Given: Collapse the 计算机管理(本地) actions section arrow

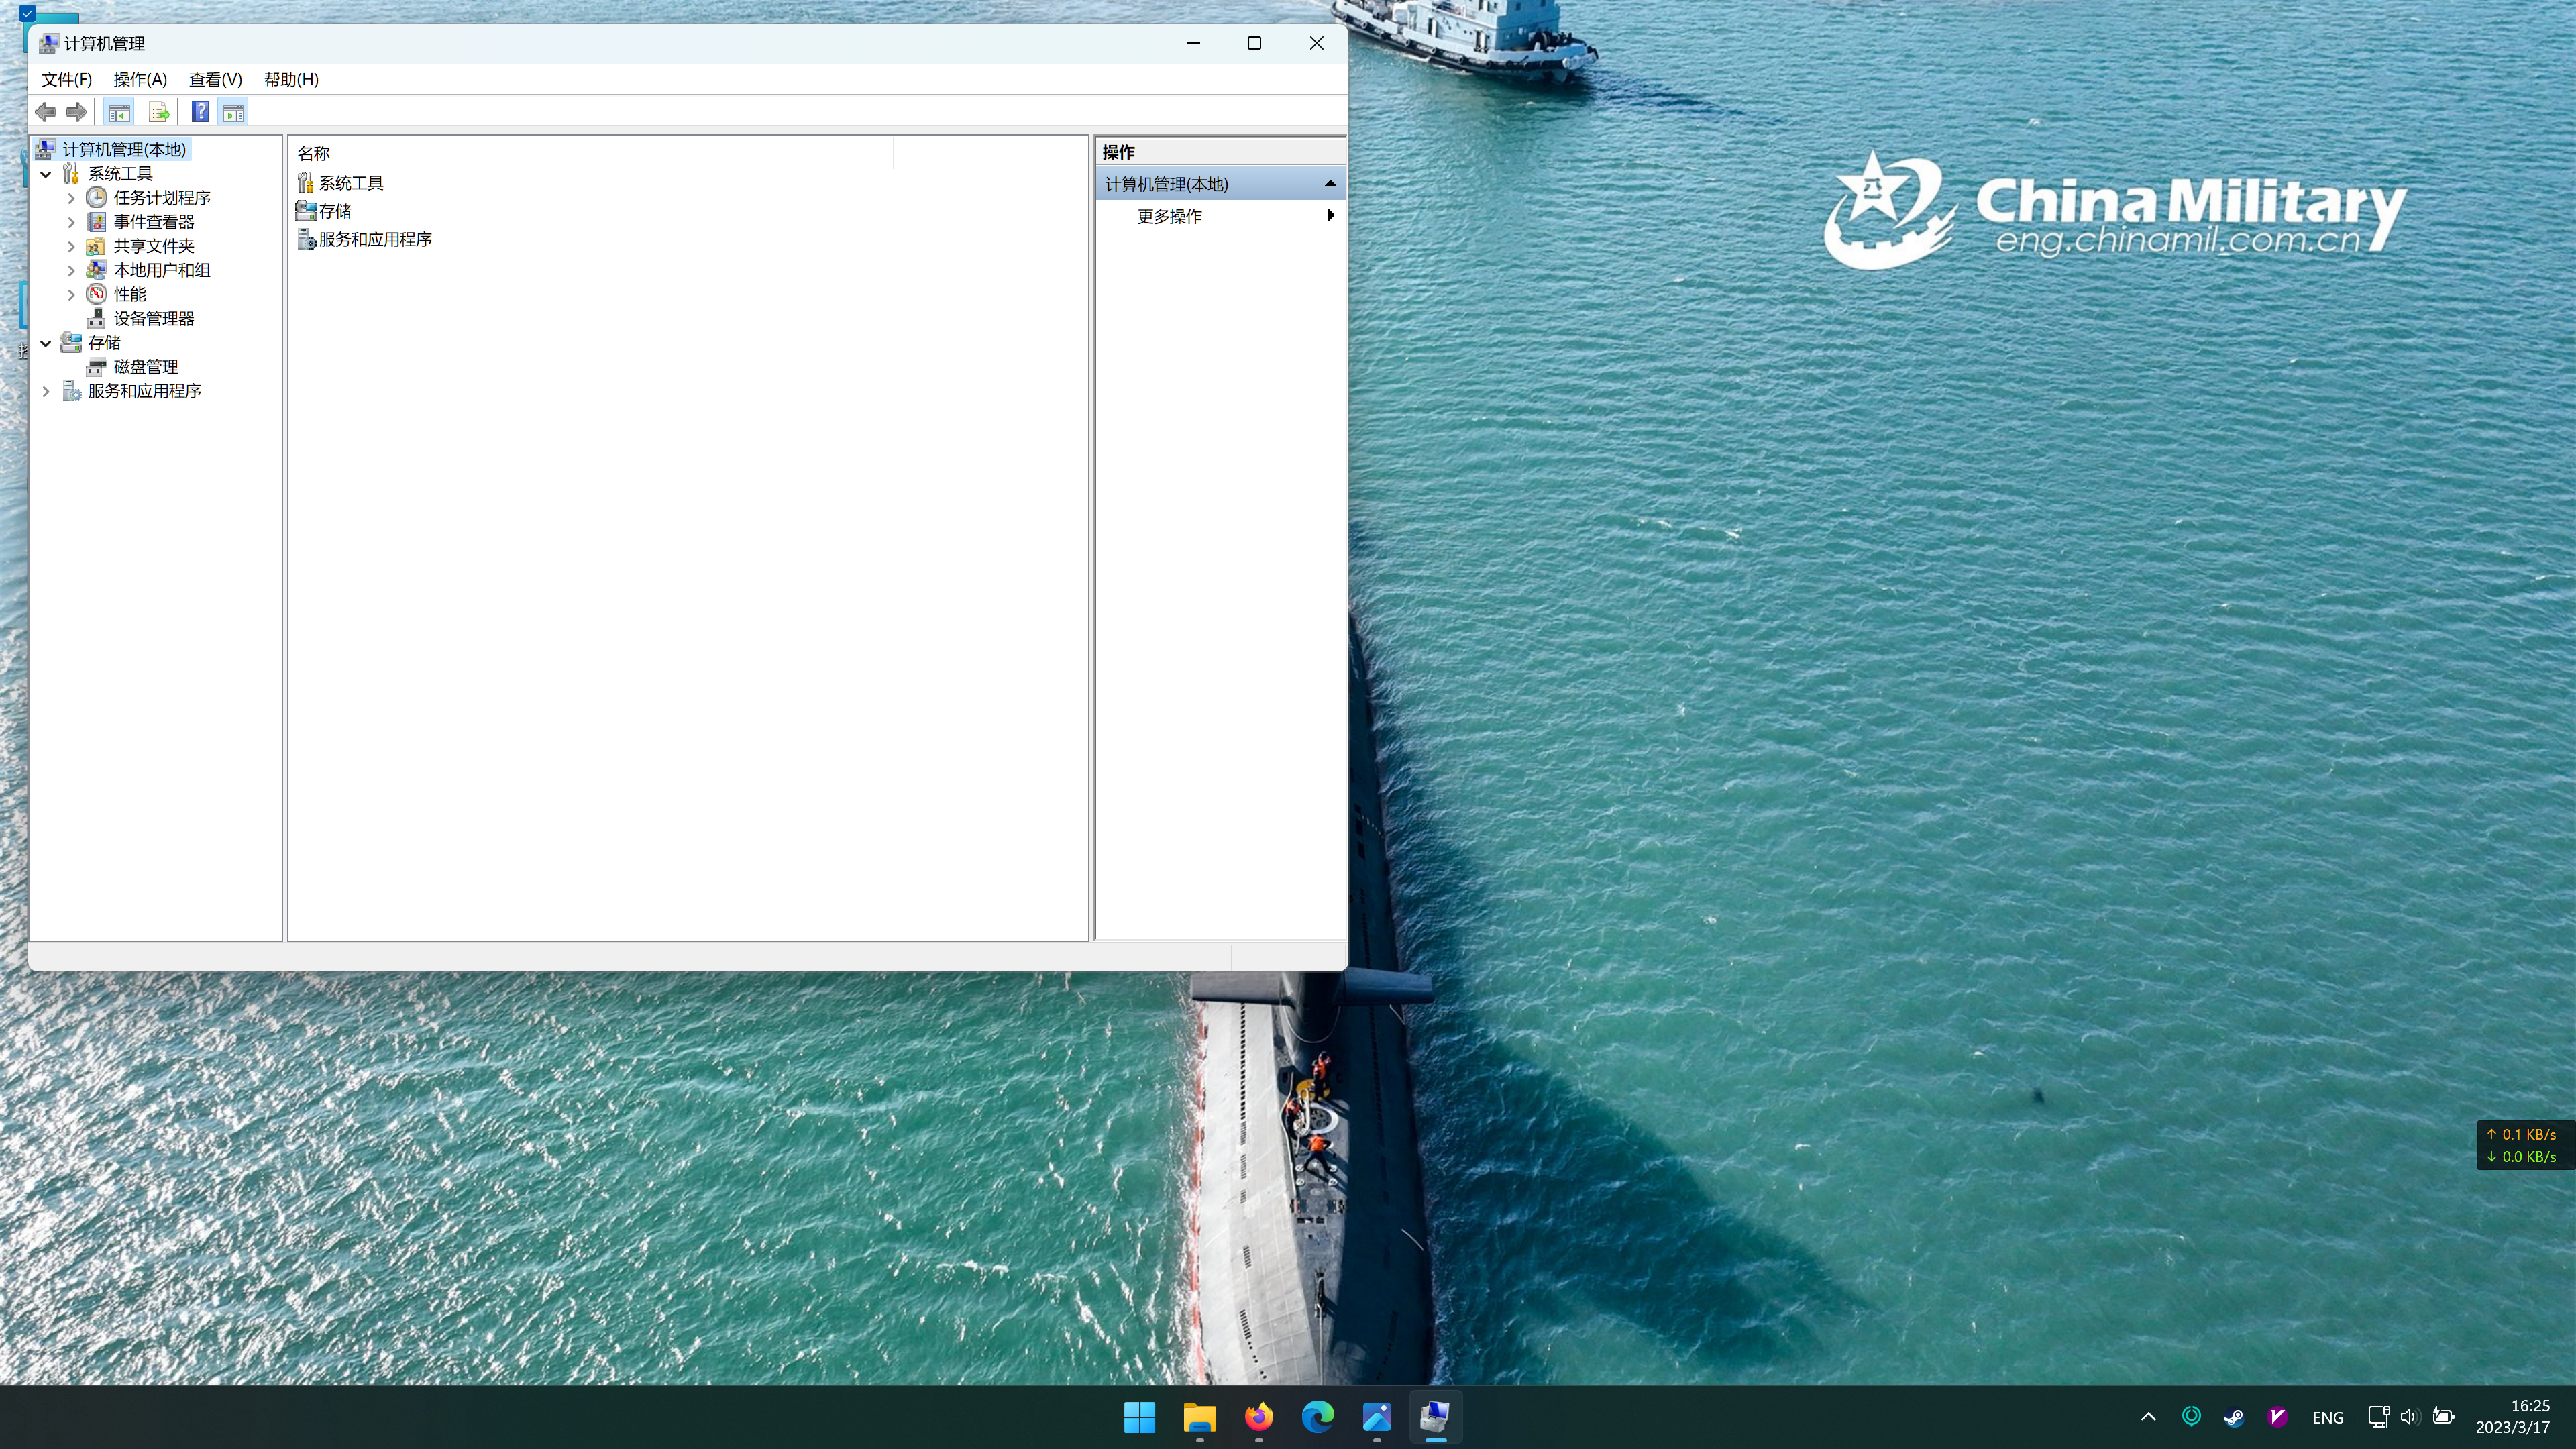Looking at the screenshot, I should (x=1329, y=184).
